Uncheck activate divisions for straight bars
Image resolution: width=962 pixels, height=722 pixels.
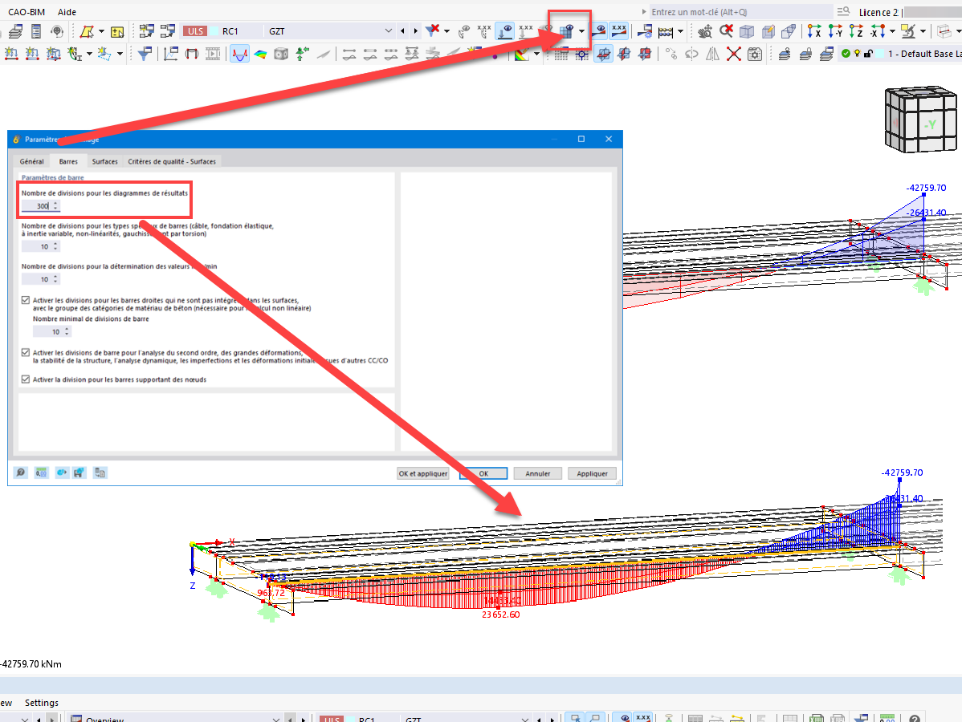(25, 300)
